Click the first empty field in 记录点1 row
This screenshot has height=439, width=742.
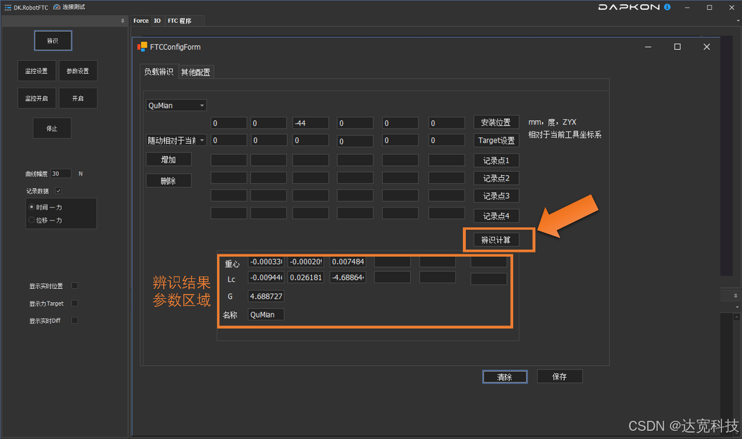tap(229, 160)
